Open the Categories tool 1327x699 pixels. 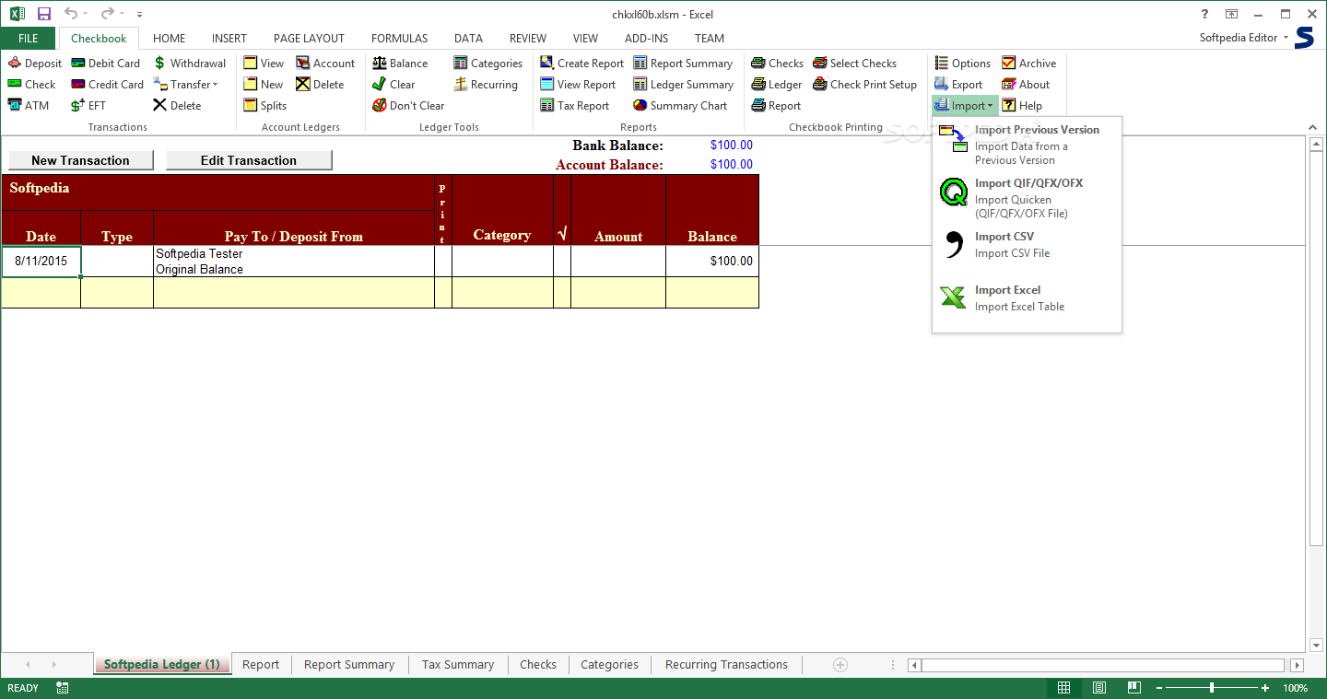point(488,64)
